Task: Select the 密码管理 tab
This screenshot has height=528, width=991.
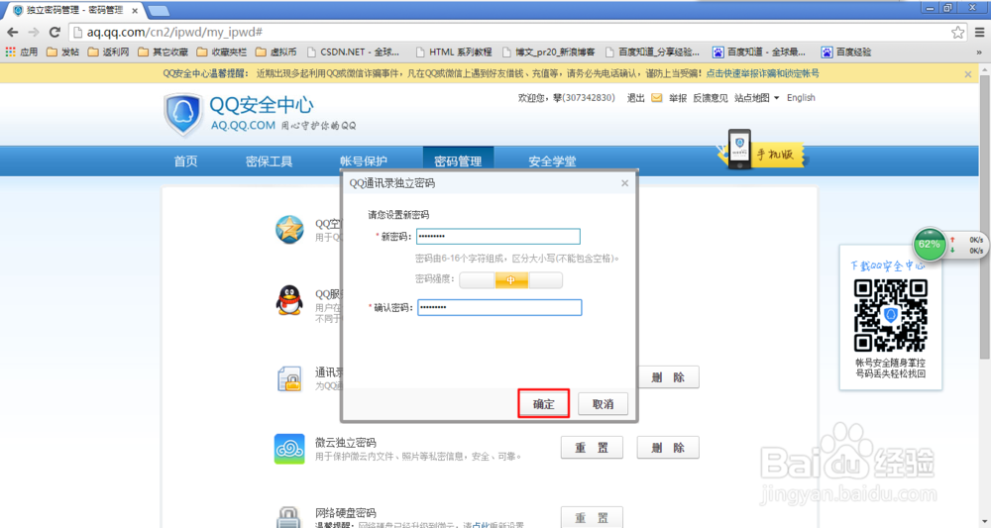Action: pos(458,161)
